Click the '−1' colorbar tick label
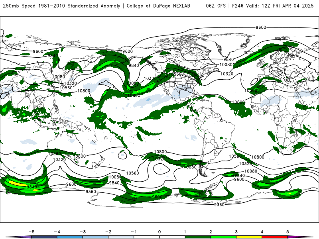The width and height of the screenshot is (319, 239). click(134, 232)
